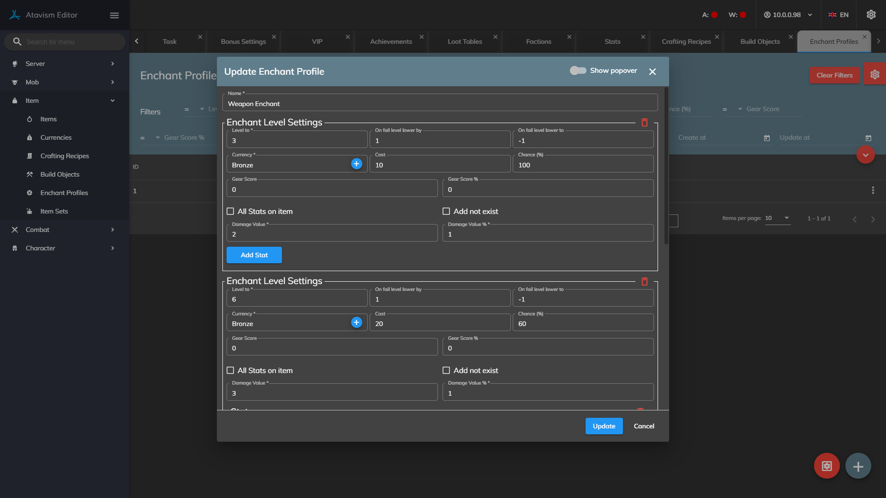Open the settings gear in top bar
This screenshot has height=498, width=886.
[871, 15]
